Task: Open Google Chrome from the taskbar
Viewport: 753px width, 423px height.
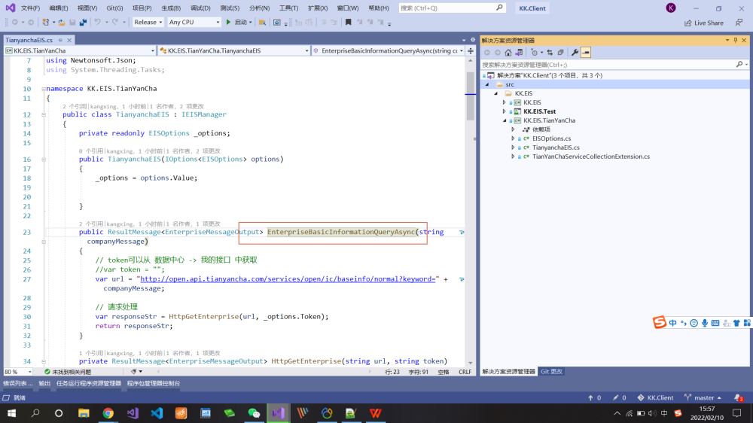Action: pos(108,413)
